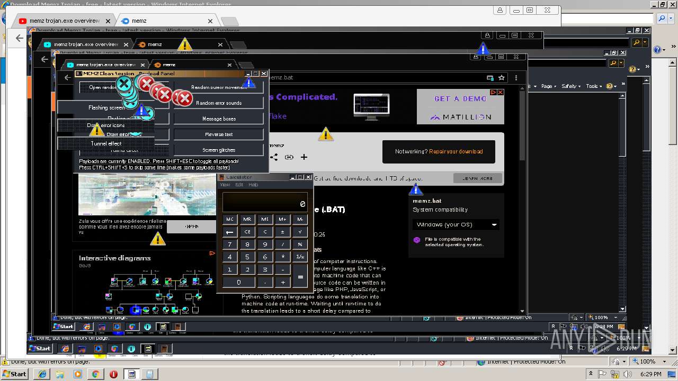This screenshot has height=381, width=678.
Task: Expand the Page menu in the IE command bar
Action: (x=548, y=86)
